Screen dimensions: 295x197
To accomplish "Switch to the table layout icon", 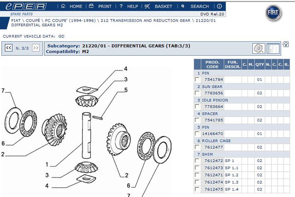I will 273,48.
